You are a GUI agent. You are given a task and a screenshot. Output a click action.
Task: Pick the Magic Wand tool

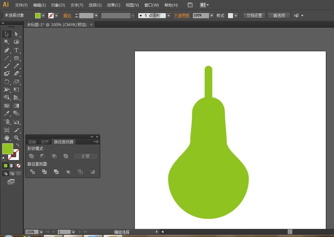pos(7,42)
